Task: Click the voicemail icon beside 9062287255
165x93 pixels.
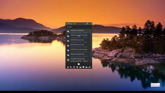Action: (68, 55)
